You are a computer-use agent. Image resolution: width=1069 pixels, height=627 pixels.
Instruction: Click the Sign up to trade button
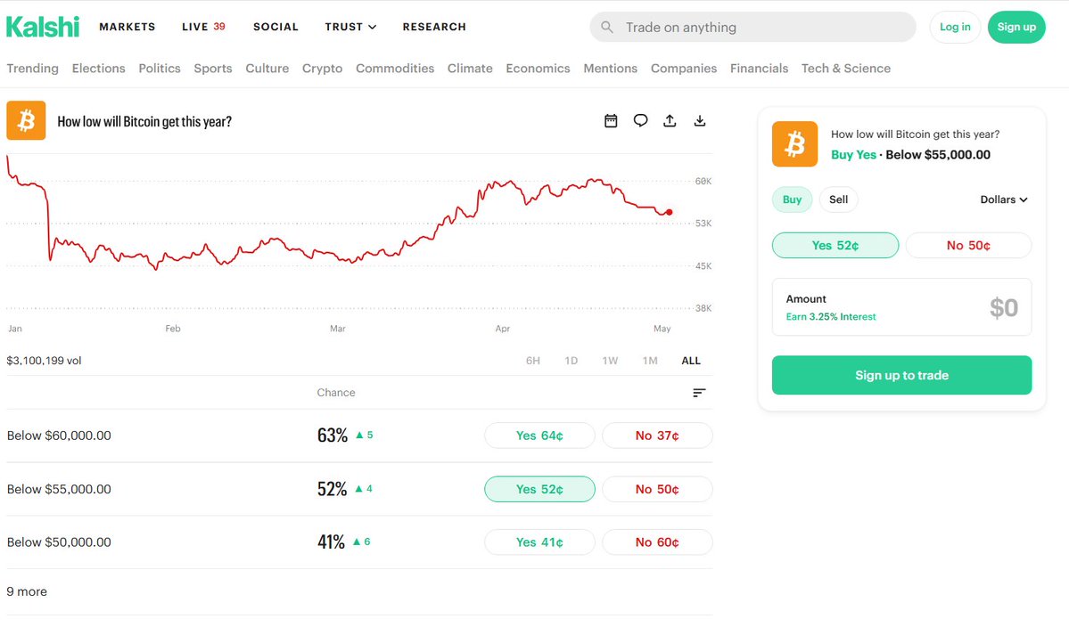(x=901, y=375)
